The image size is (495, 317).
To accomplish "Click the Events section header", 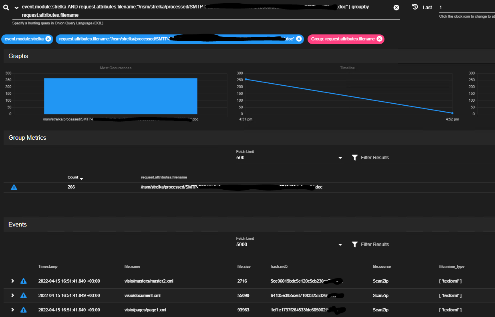I will tap(18, 225).
